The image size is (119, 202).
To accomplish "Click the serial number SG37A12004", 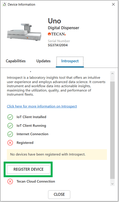I will pyautogui.click(x=58, y=45).
